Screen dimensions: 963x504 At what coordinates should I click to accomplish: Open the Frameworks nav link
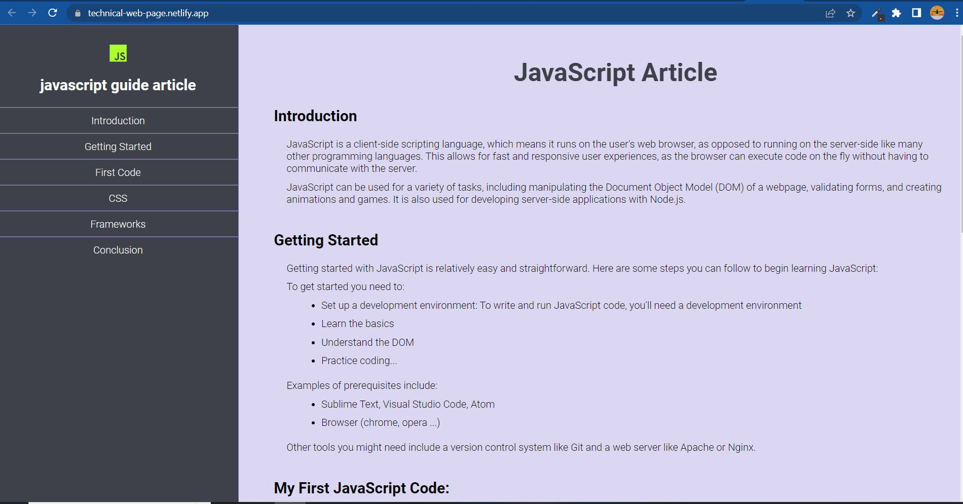[118, 224]
